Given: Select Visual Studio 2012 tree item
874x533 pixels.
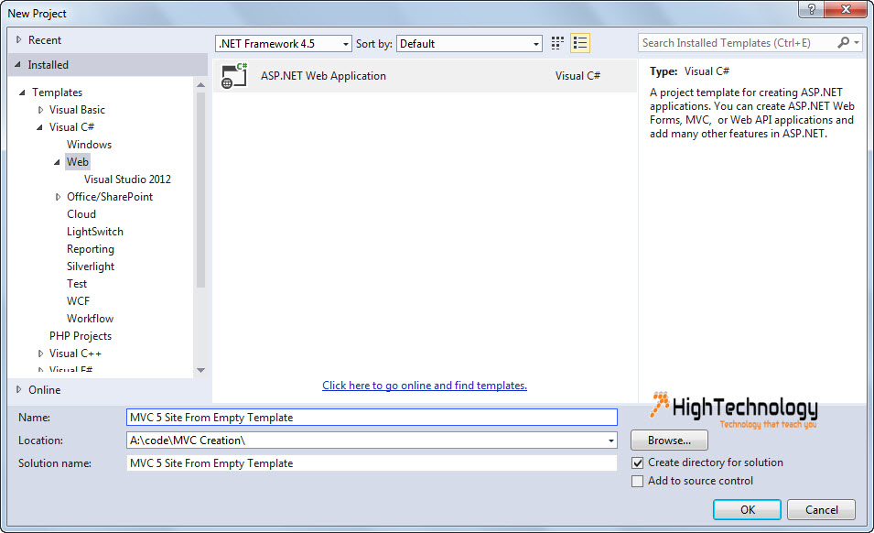Looking at the screenshot, I should [x=127, y=179].
